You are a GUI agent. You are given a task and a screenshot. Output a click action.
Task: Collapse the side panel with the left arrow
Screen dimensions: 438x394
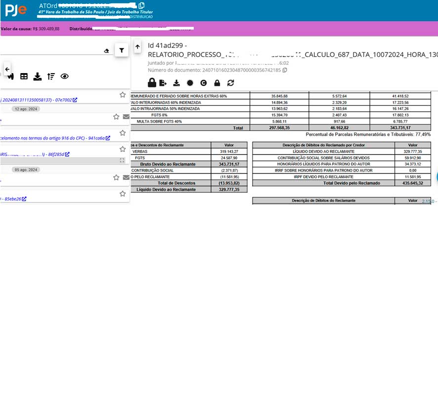click(7, 69)
